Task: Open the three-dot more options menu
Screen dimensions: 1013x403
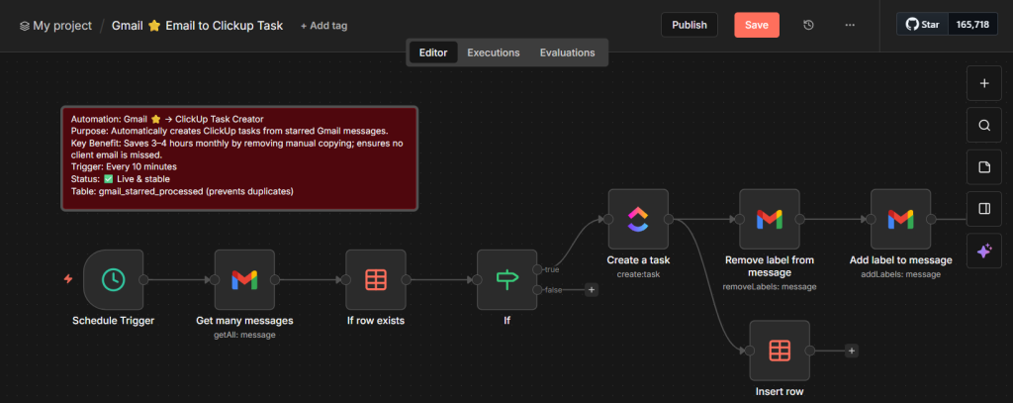Action: click(x=850, y=25)
